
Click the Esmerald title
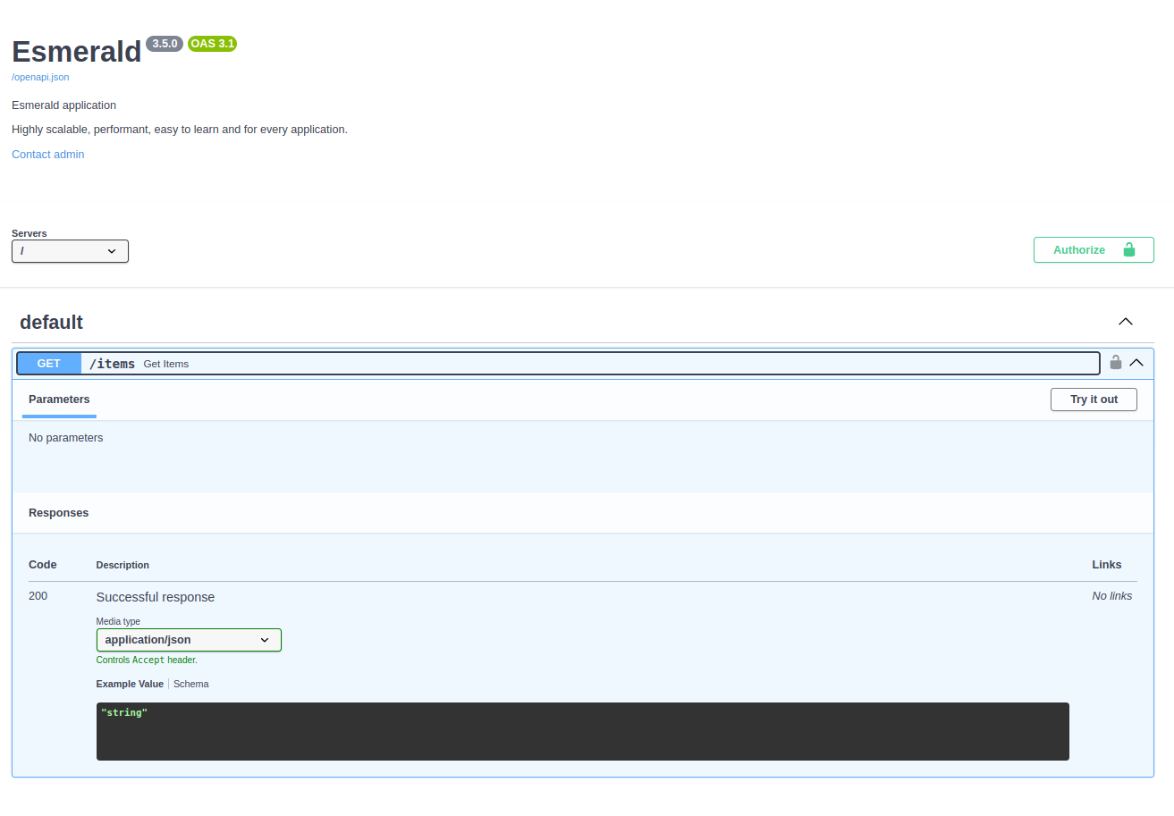pyautogui.click(x=76, y=52)
